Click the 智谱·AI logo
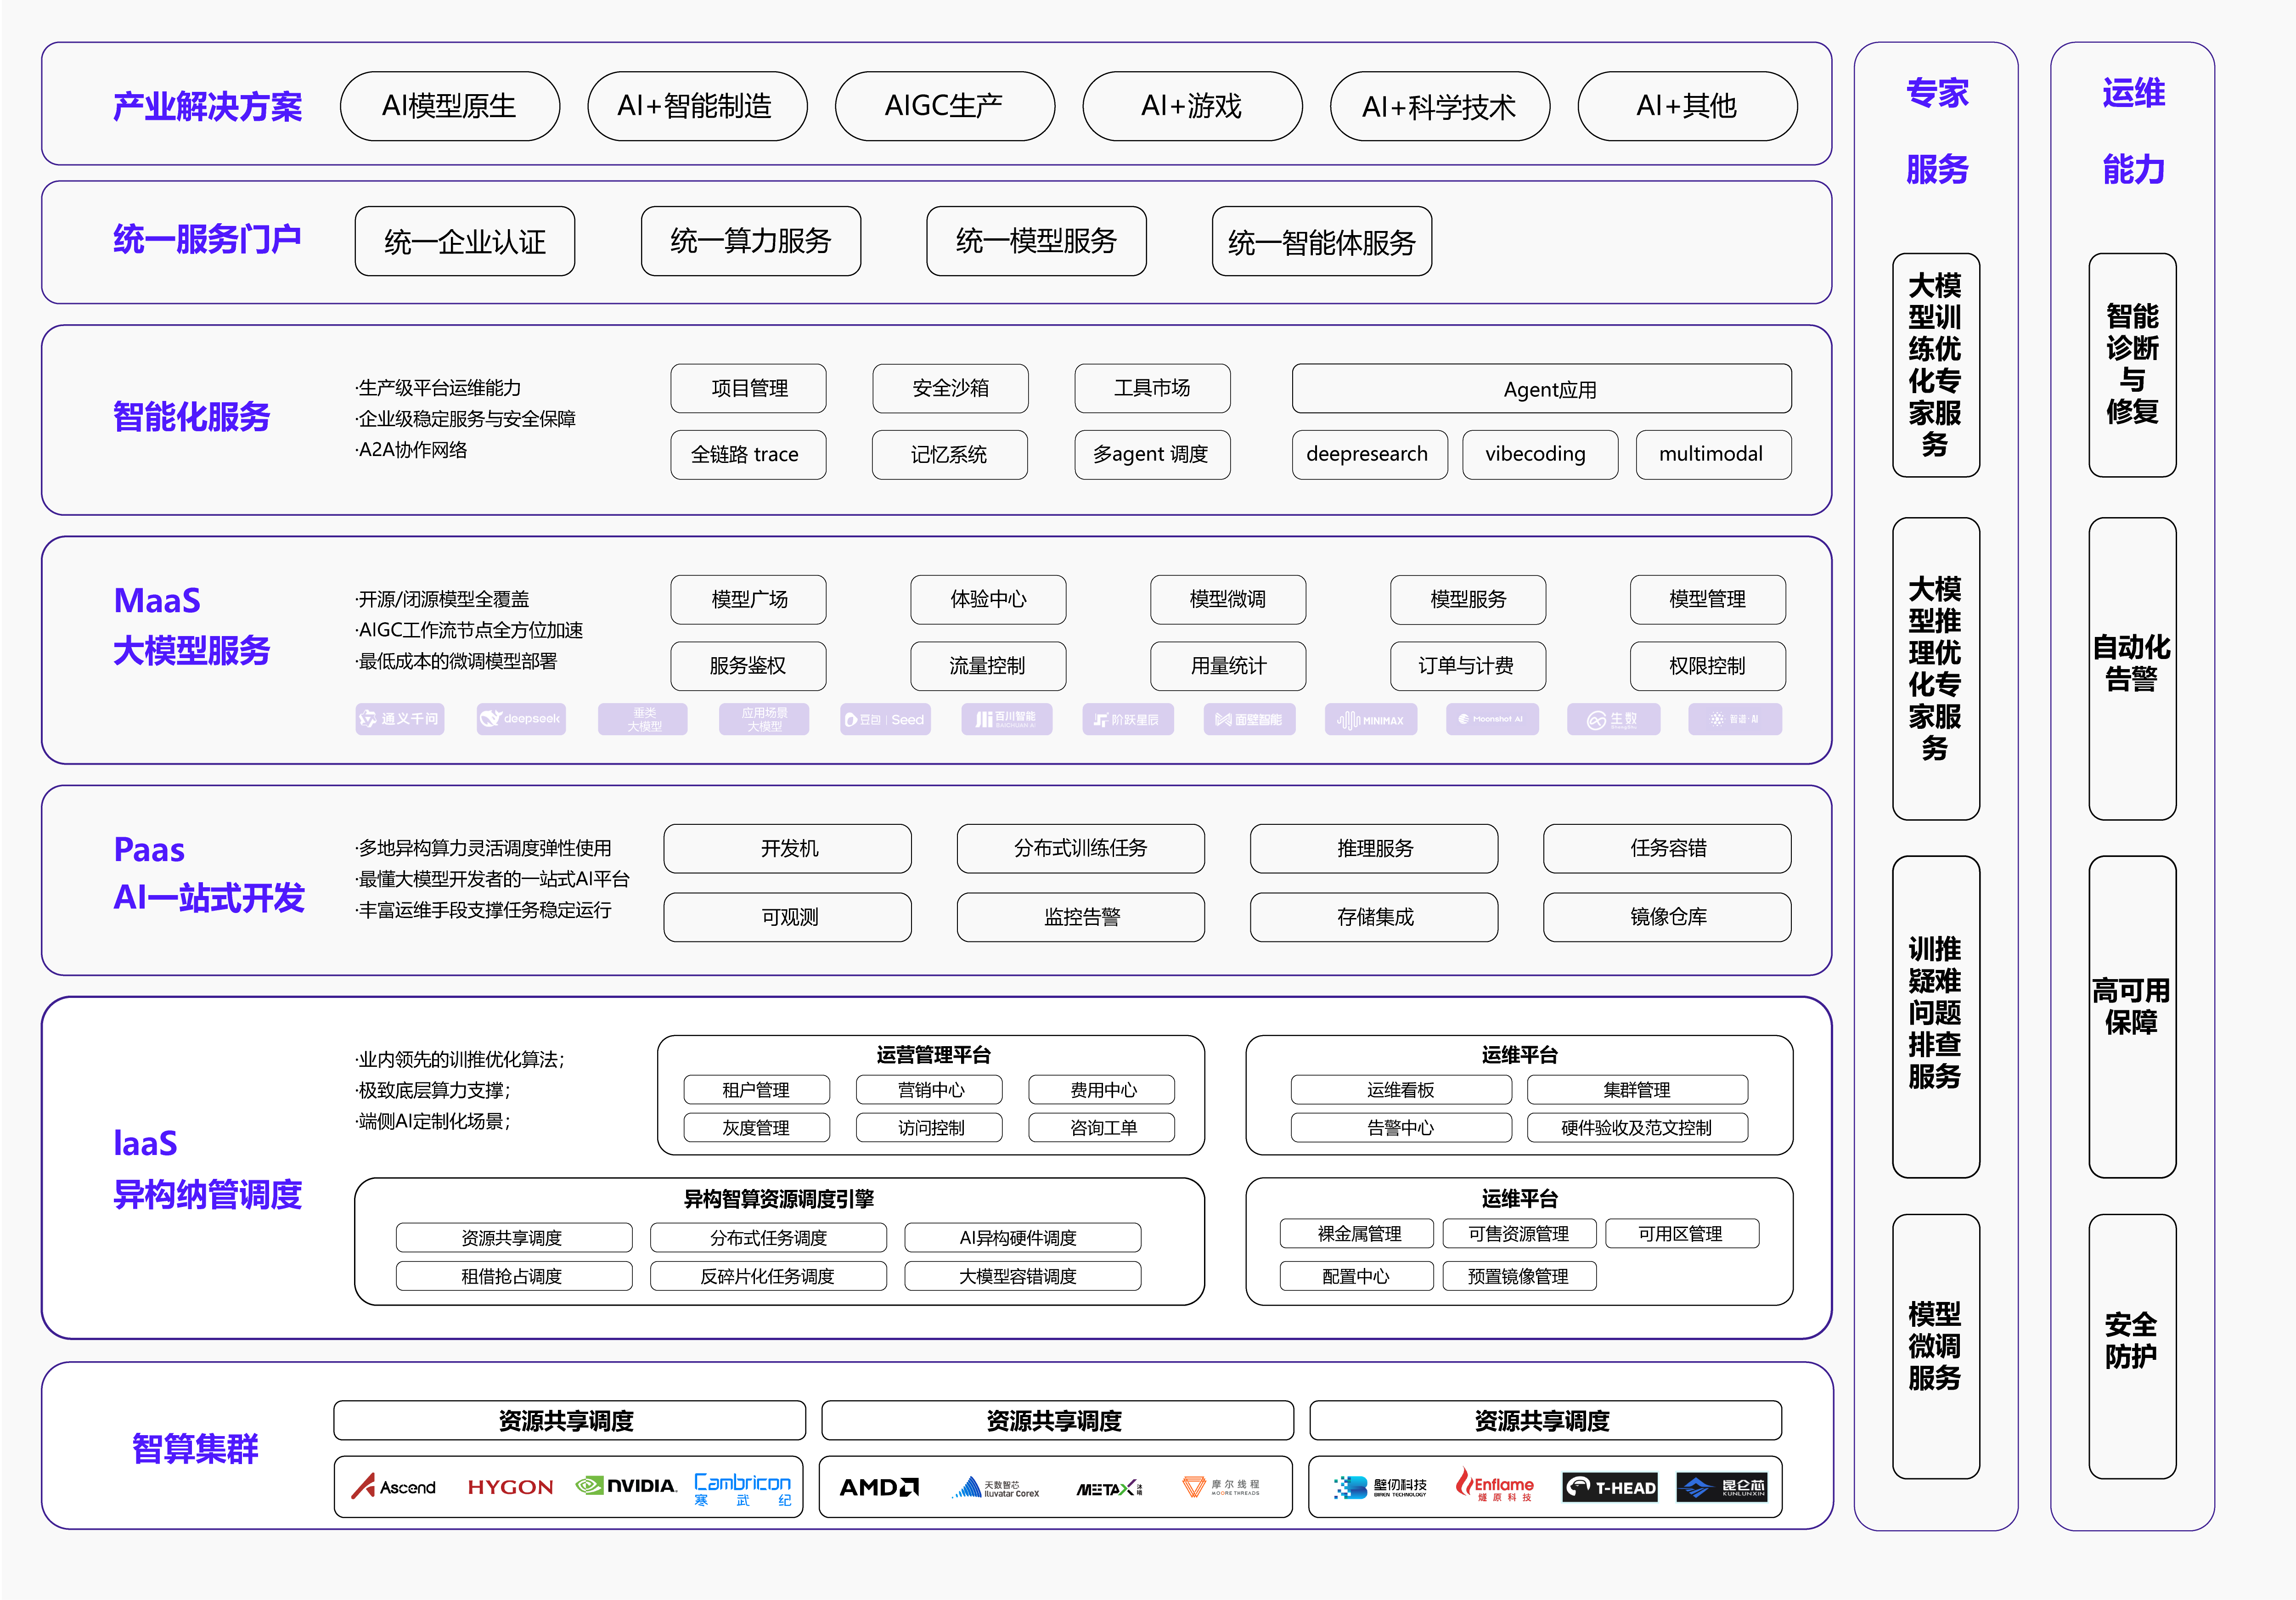The image size is (2296, 1600). point(1735,719)
